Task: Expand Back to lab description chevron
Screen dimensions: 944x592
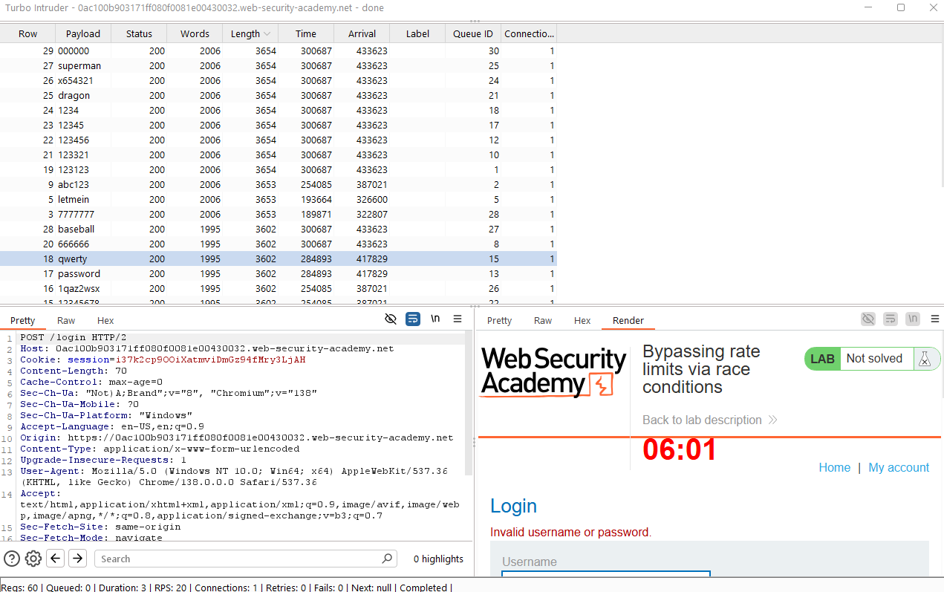Action: point(773,420)
